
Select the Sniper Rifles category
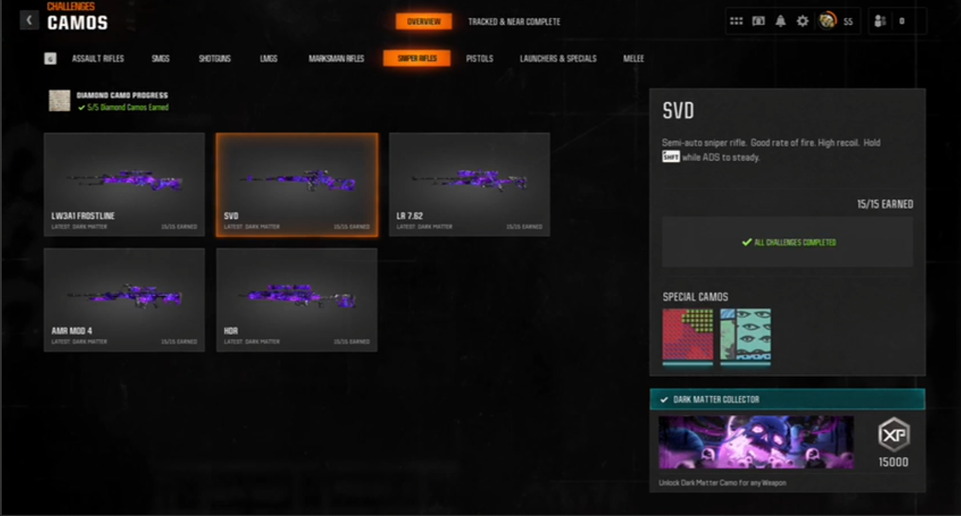[417, 58]
